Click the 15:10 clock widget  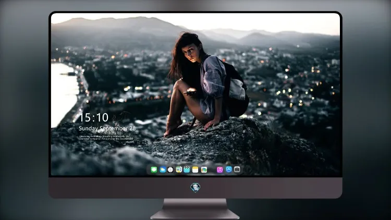(x=93, y=117)
